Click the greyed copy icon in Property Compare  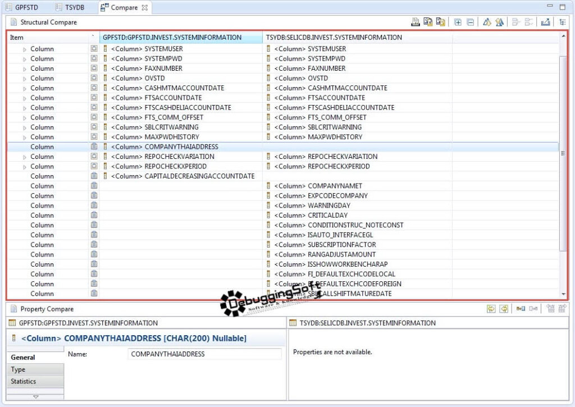tap(533, 309)
